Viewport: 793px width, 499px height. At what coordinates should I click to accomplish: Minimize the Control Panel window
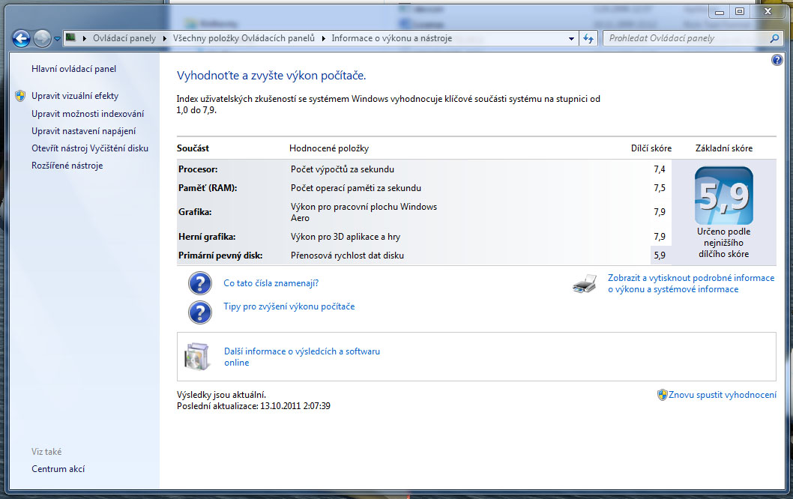[720, 12]
